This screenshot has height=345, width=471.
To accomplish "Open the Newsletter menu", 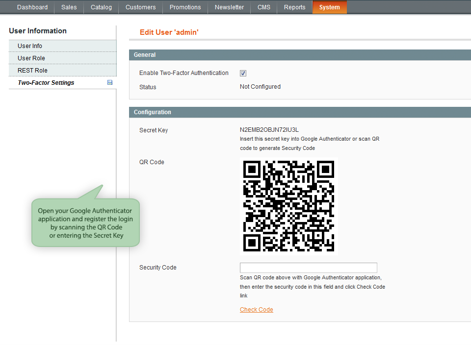I will pos(229,7).
